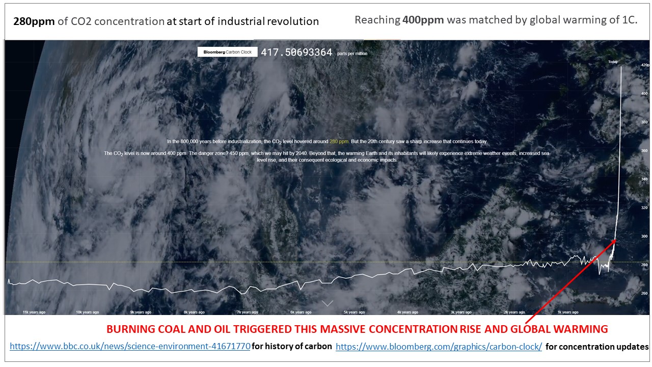Image resolution: width=652 pixels, height=367 pixels.
Task: Click the '10k years ago' axis label
Action: click(87, 312)
